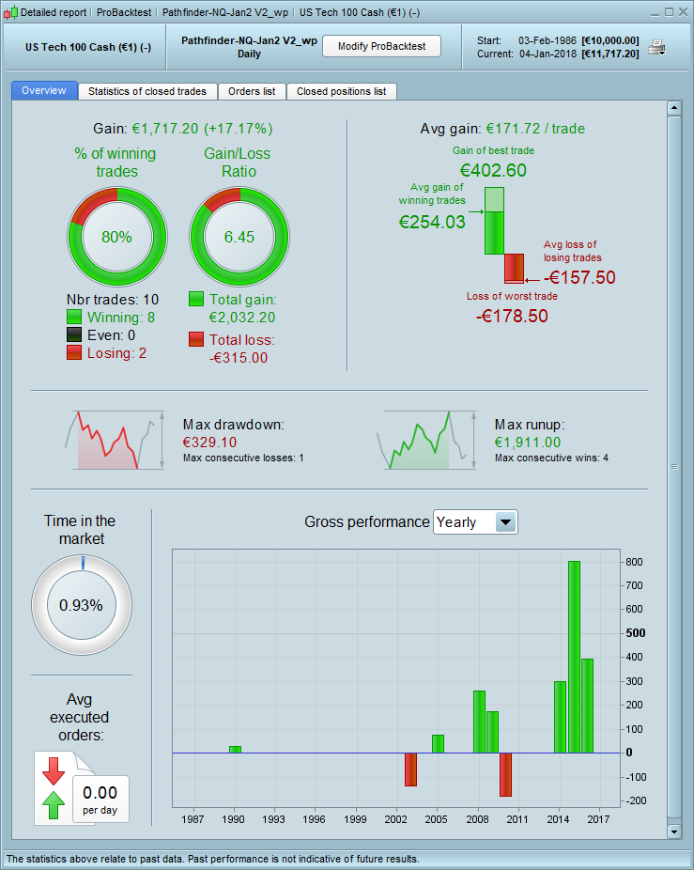Open Statistics of closed trades tab
694x870 pixels.
coord(147,91)
